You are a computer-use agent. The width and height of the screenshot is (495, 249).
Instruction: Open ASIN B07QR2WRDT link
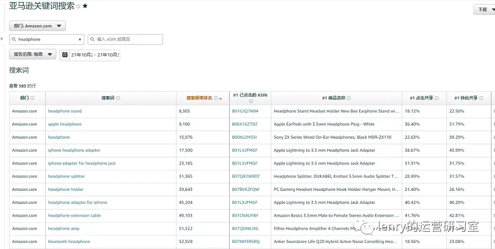click(x=246, y=176)
